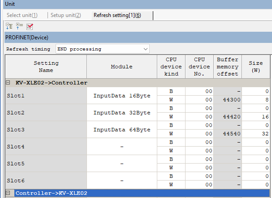Click the Unit panel title bar

(138, 4)
